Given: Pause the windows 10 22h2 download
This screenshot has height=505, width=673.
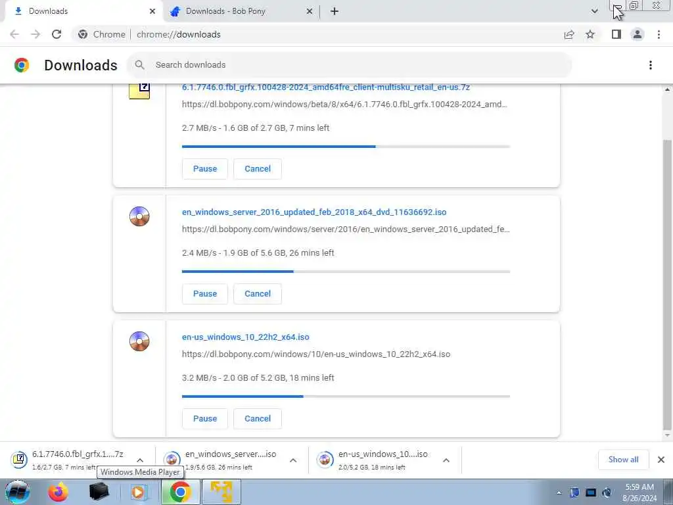Looking at the screenshot, I should (x=205, y=419).
